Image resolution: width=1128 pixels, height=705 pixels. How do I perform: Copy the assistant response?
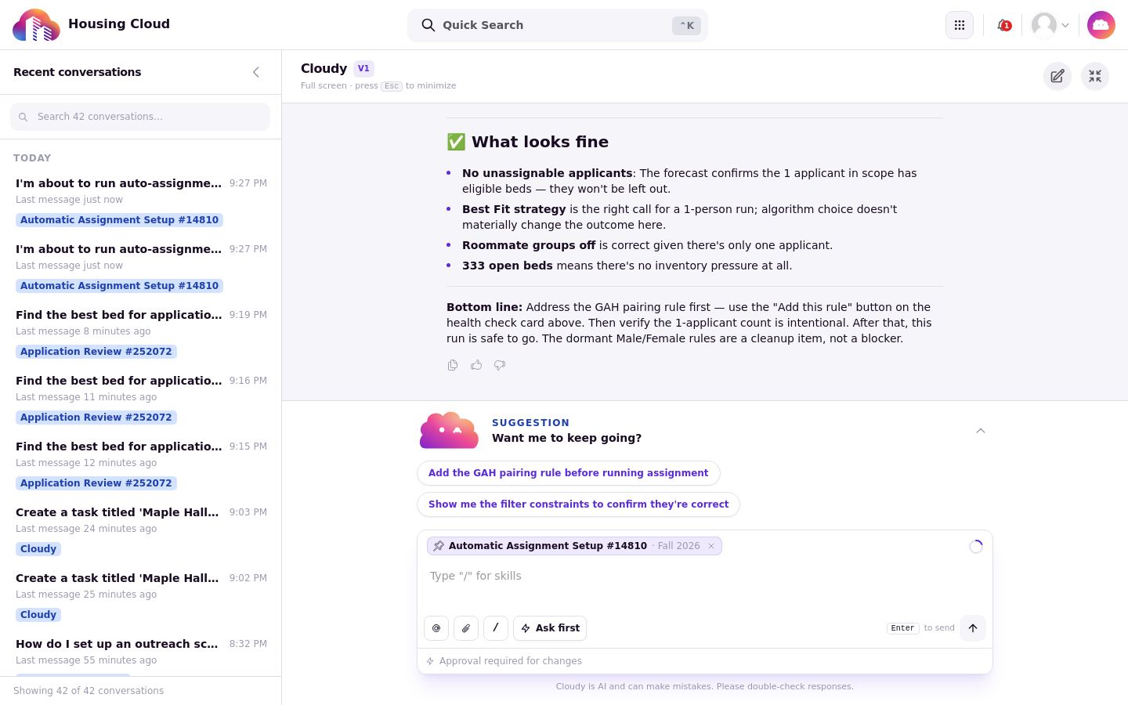click(453, 365)
